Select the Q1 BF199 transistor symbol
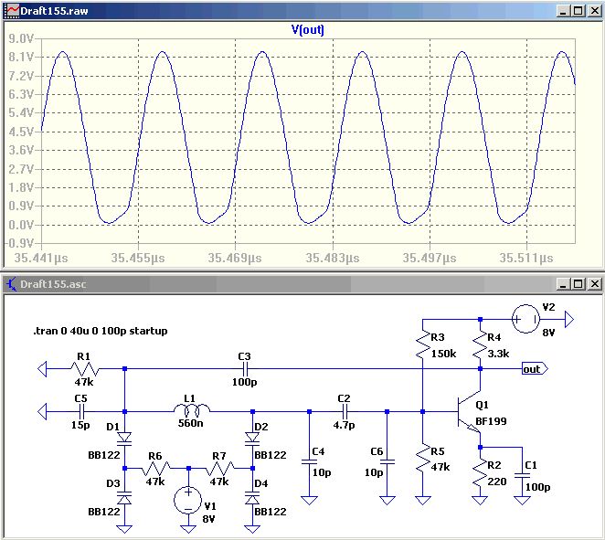 coord(469,412)
